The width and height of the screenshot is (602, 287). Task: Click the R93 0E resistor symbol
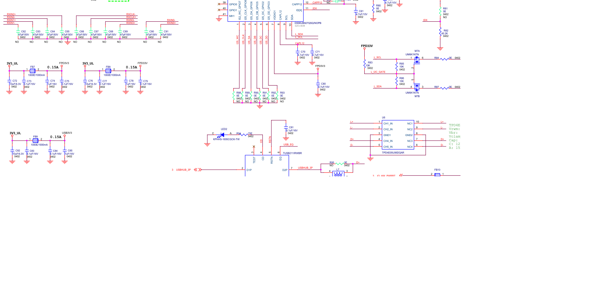(277, 96)
